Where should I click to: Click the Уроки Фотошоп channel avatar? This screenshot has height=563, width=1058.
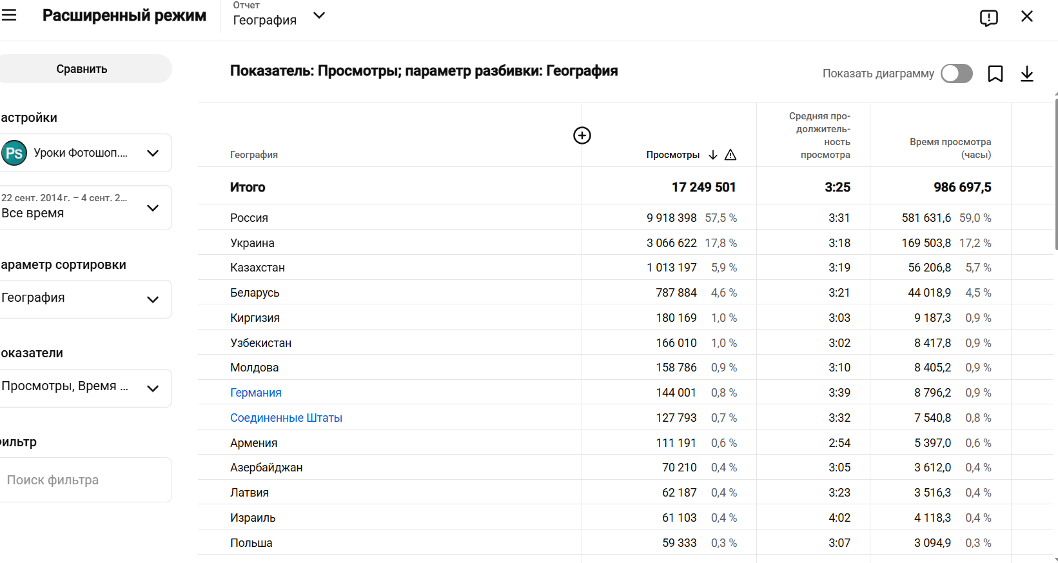pyautogui.click(x=14, y=153)
